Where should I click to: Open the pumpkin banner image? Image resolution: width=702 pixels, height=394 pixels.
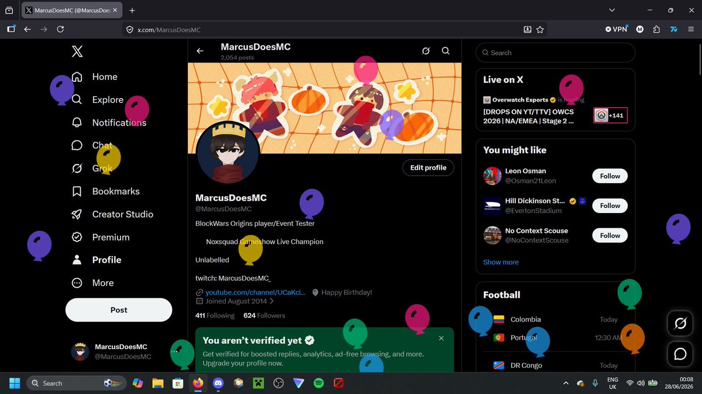point(325,108)
